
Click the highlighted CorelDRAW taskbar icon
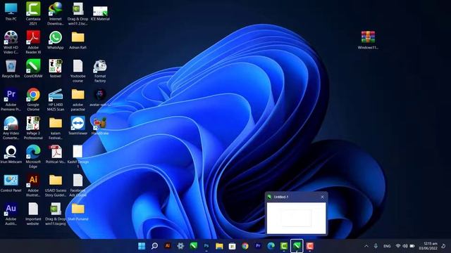(297, 246)
